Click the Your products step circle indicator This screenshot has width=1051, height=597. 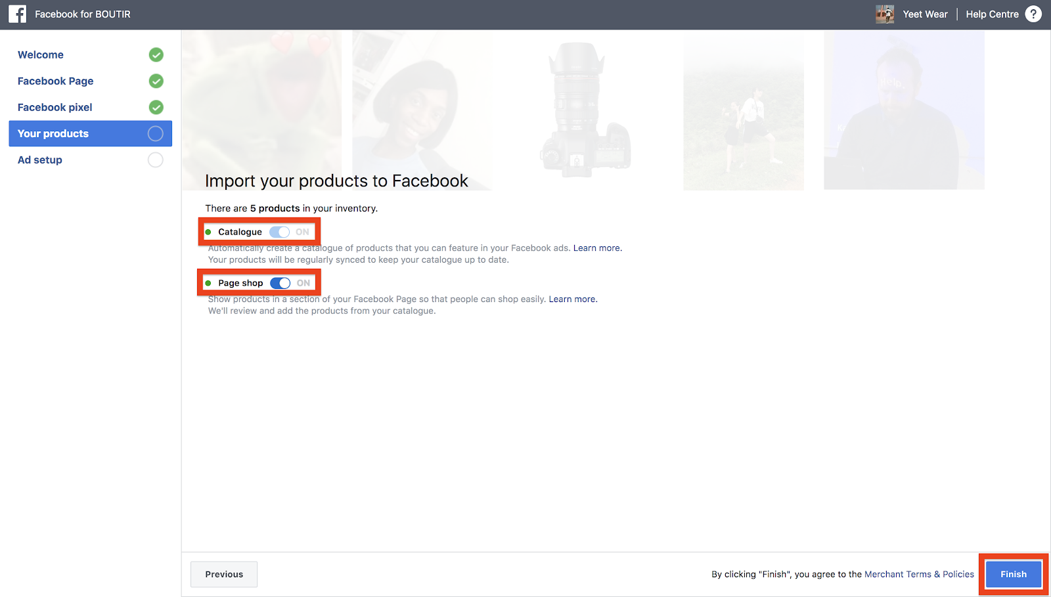(x=156, y=133)
